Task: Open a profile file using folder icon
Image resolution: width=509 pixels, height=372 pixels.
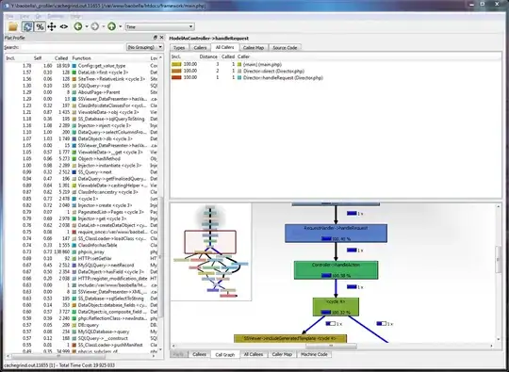Action: [13, 26]
